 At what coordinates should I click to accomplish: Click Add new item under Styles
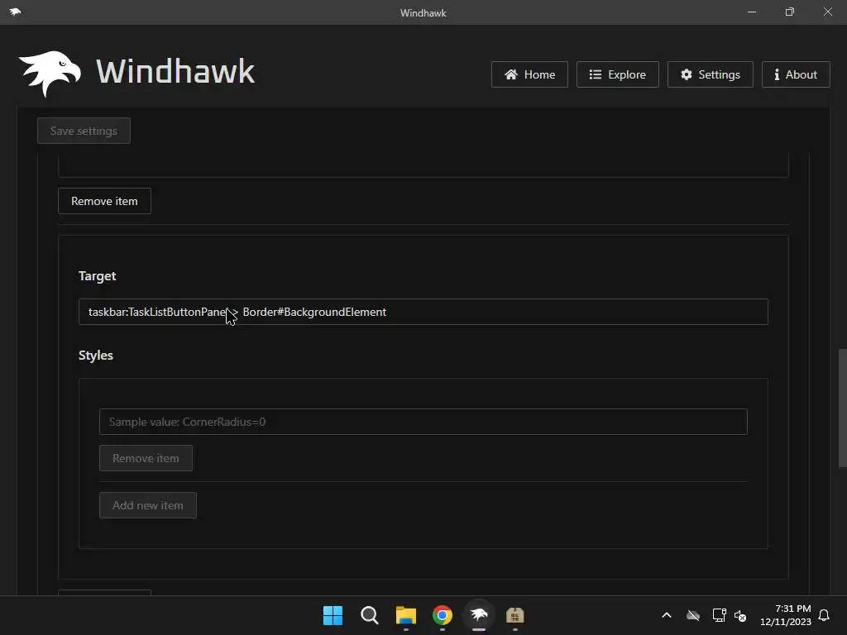[148, 505]
